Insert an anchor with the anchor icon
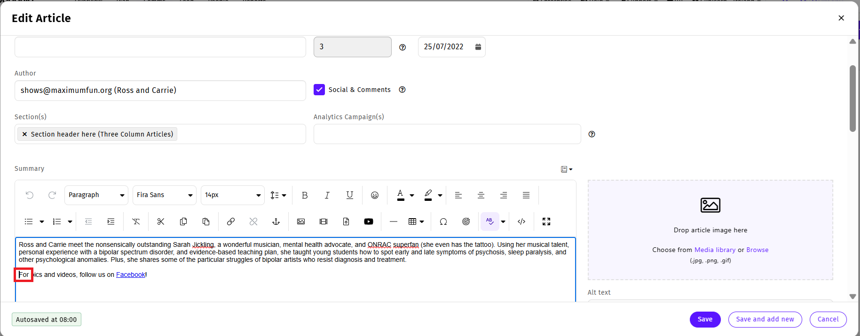 click(276, 221)
